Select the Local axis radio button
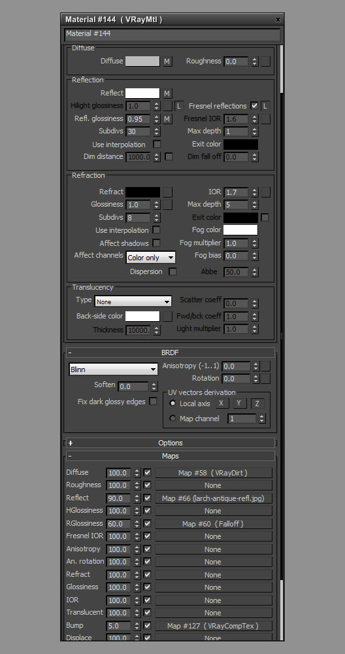345x654 pixels. point(172,404)
